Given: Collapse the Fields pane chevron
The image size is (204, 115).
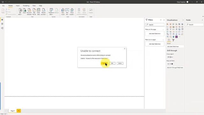Looking at the screenshot, I should tap(202, 20).
